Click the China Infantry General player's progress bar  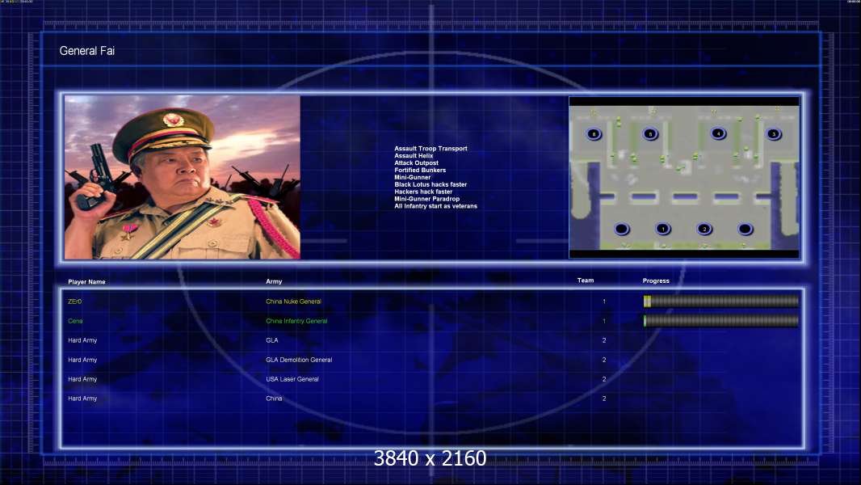721,321
